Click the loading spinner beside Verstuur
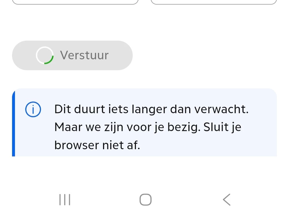Viewport: 289px width, 217px height. click(45, 56)
